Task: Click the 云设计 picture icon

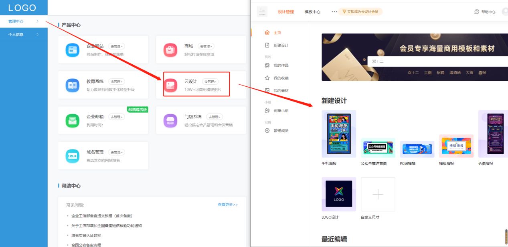Action: pyautogui.click(x=170, y=85)
